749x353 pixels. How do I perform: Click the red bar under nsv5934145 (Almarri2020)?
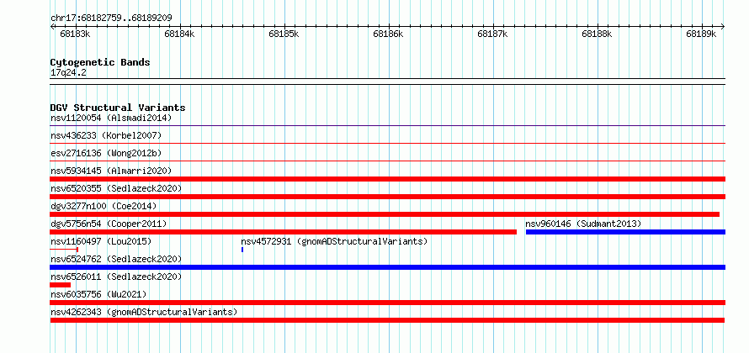(387, 179)
